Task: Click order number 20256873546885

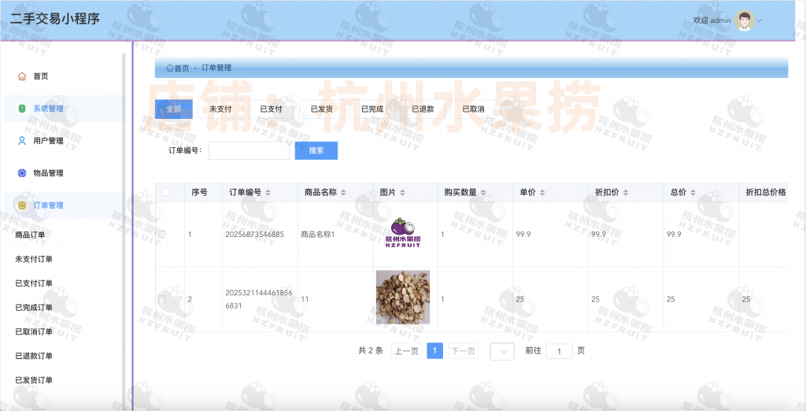Action: pos(254,235)
